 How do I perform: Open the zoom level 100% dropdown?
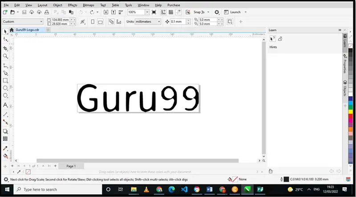click(147, 12)
